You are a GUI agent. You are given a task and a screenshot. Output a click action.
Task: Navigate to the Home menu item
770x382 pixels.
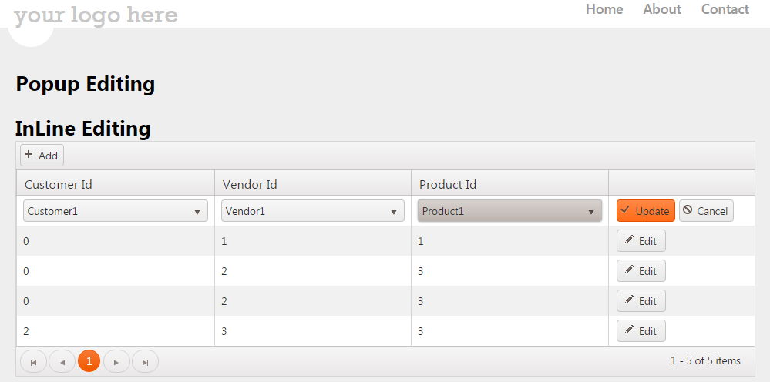coord(604,9)
